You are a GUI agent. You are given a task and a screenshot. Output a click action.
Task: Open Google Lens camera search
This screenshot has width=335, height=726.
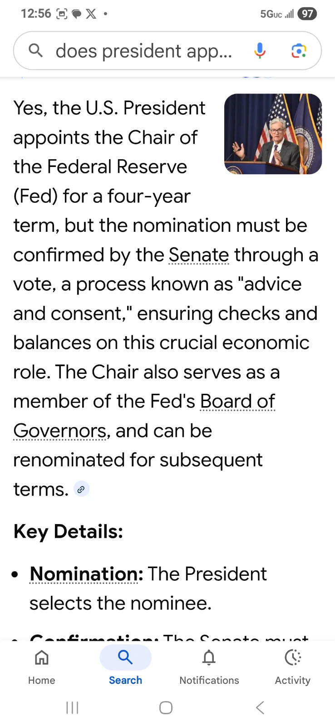pos(298,51)
